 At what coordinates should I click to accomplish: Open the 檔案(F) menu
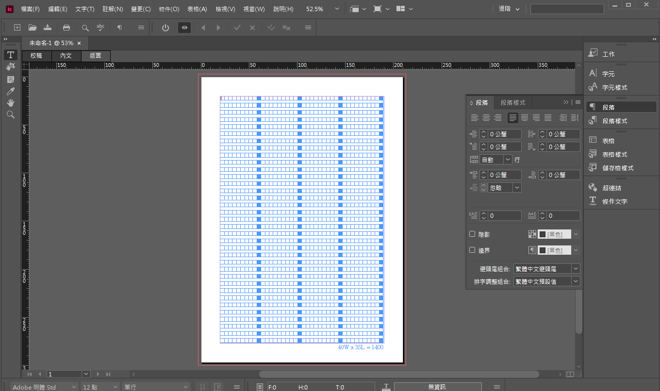coord(30,9)
